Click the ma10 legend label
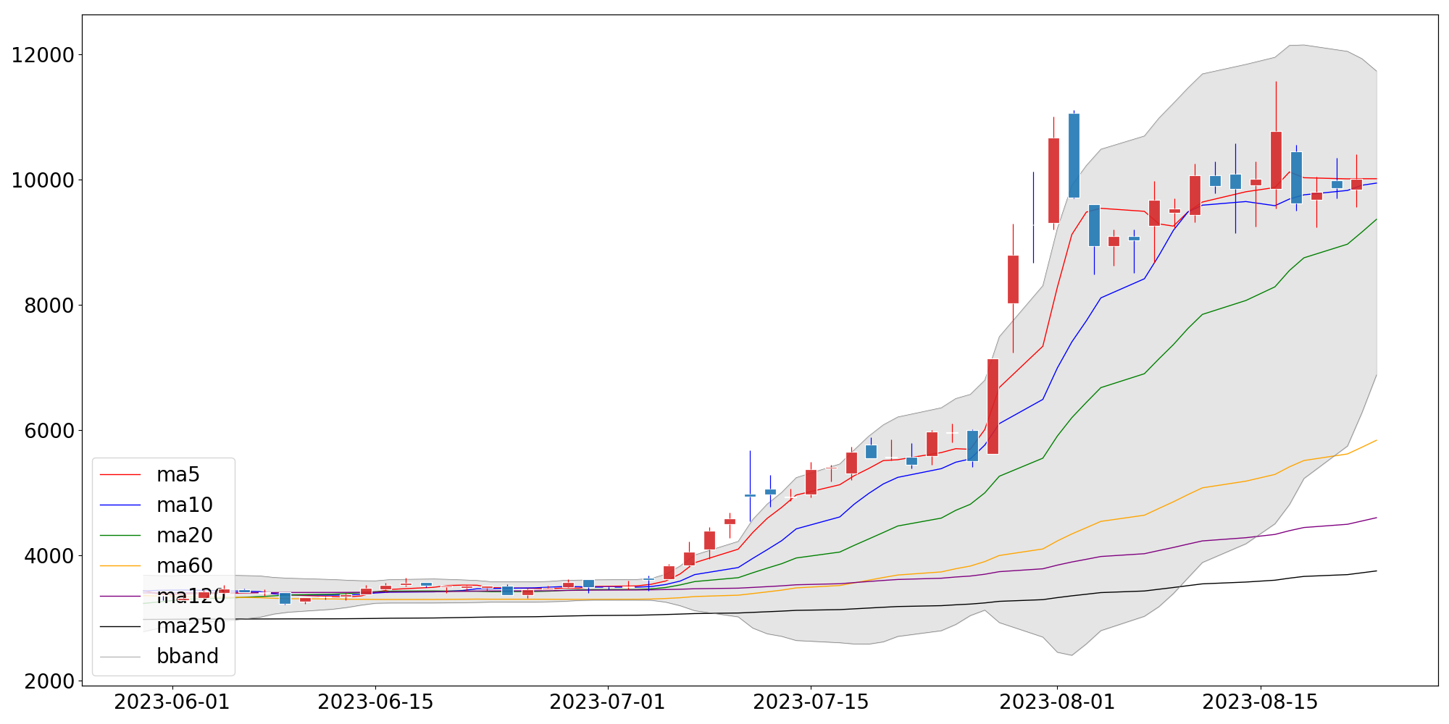 coord(184,505)
